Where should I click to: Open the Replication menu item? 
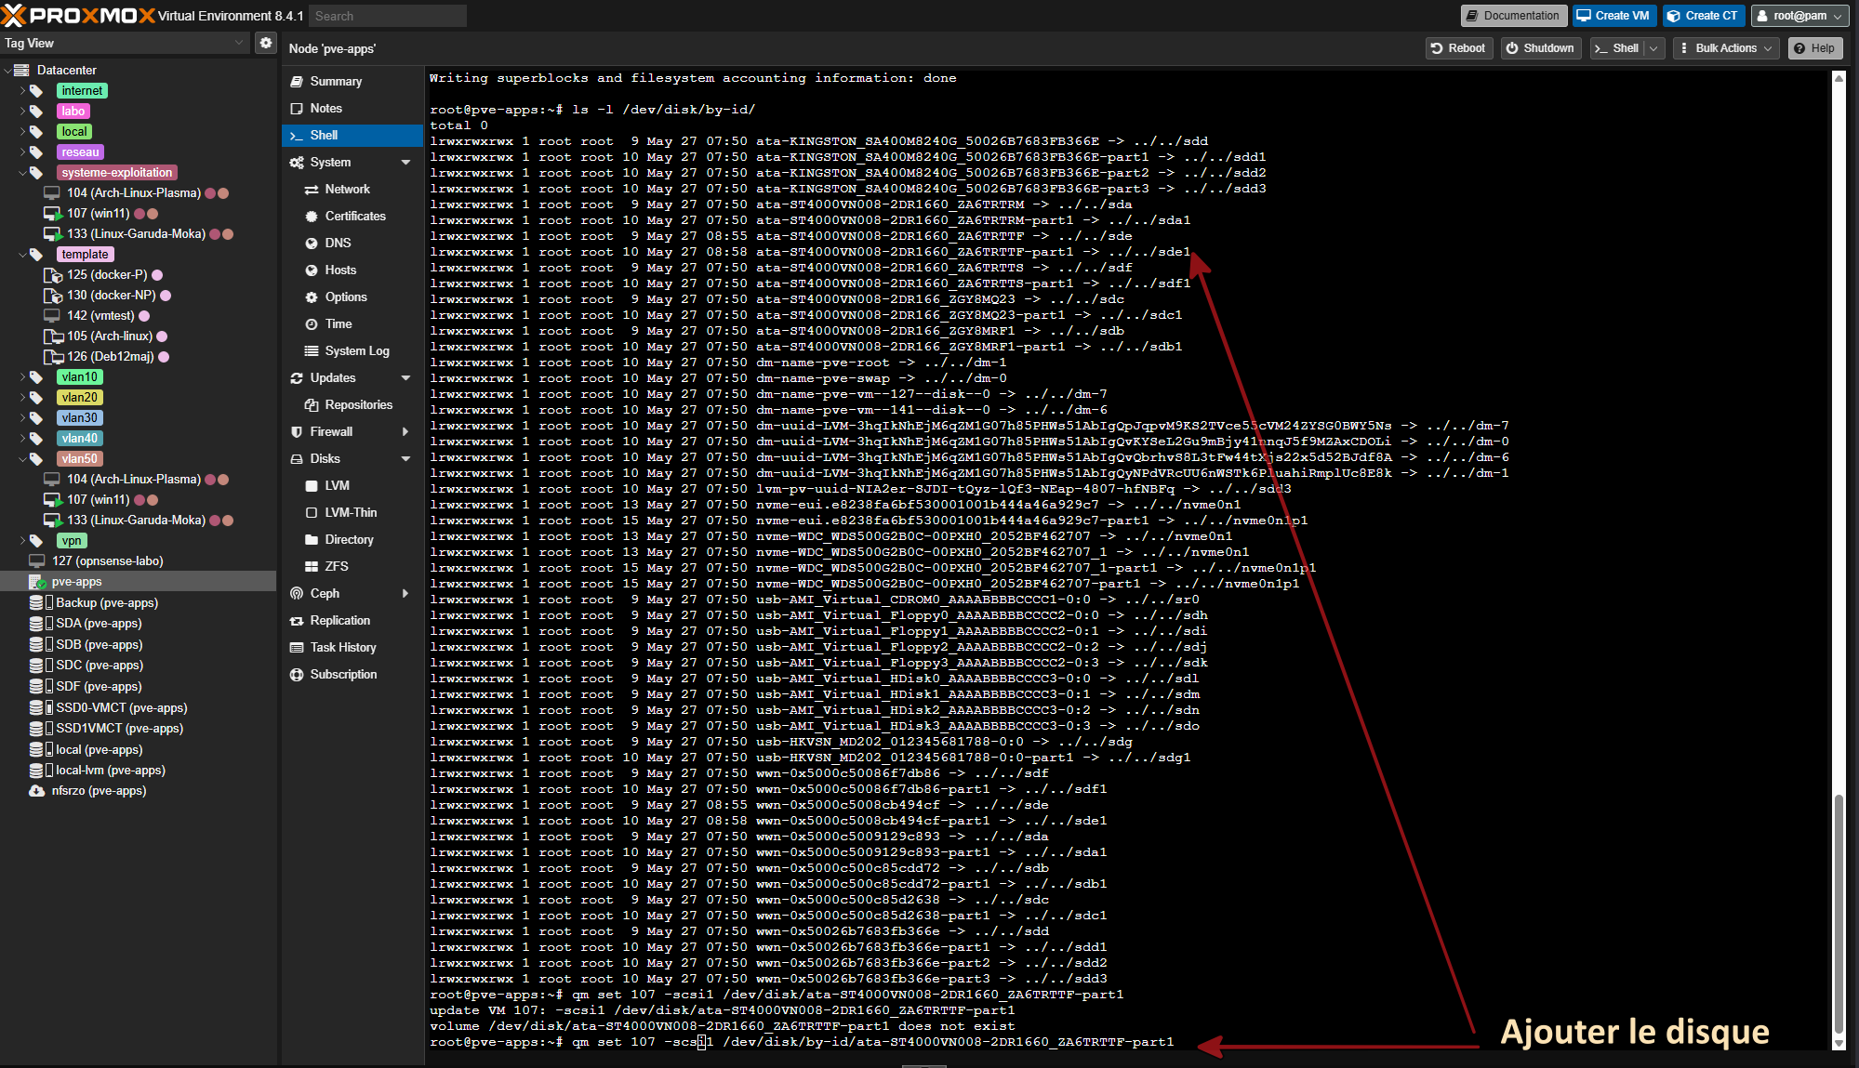352,621
